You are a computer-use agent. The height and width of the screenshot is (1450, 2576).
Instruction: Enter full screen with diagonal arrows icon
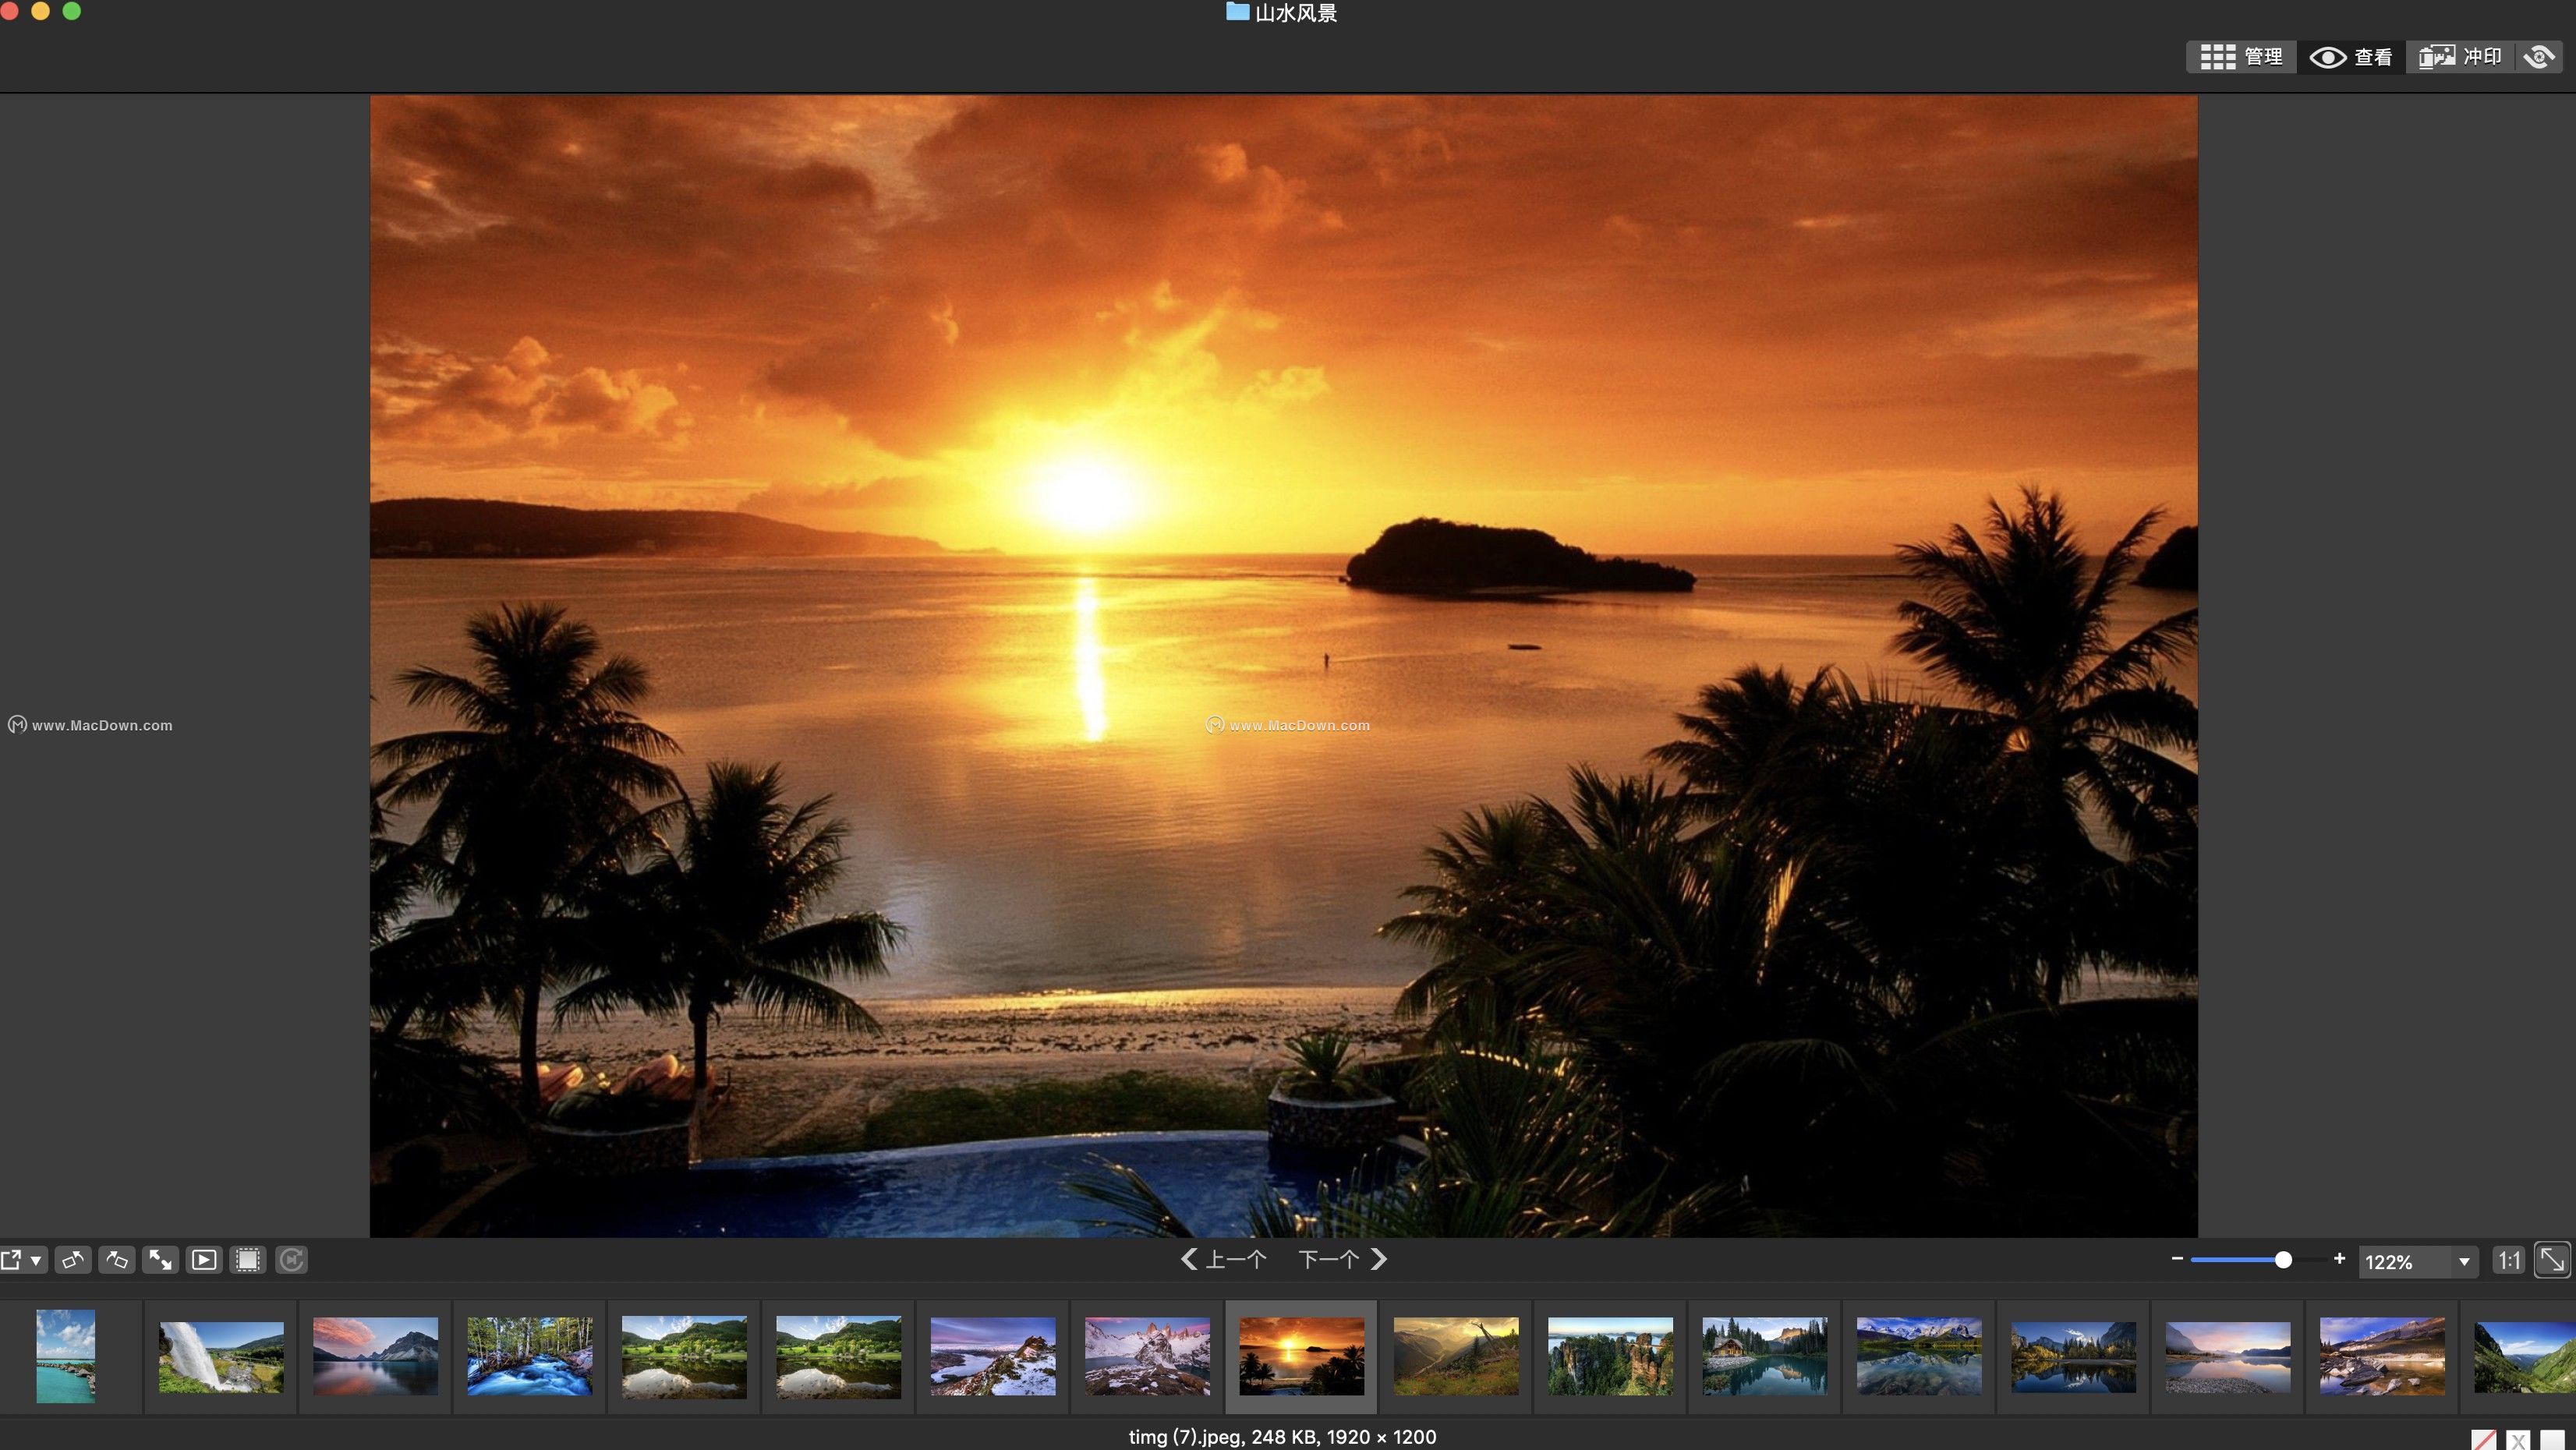160,1260
